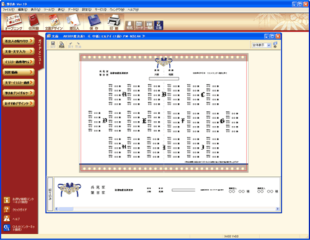
Task: Open the 住所録 address book icon
Action: [x=33, y=22]
